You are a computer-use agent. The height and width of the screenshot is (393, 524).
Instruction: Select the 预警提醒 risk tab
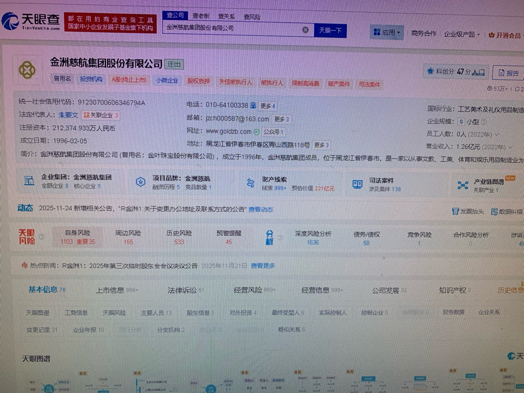(229, 237)
